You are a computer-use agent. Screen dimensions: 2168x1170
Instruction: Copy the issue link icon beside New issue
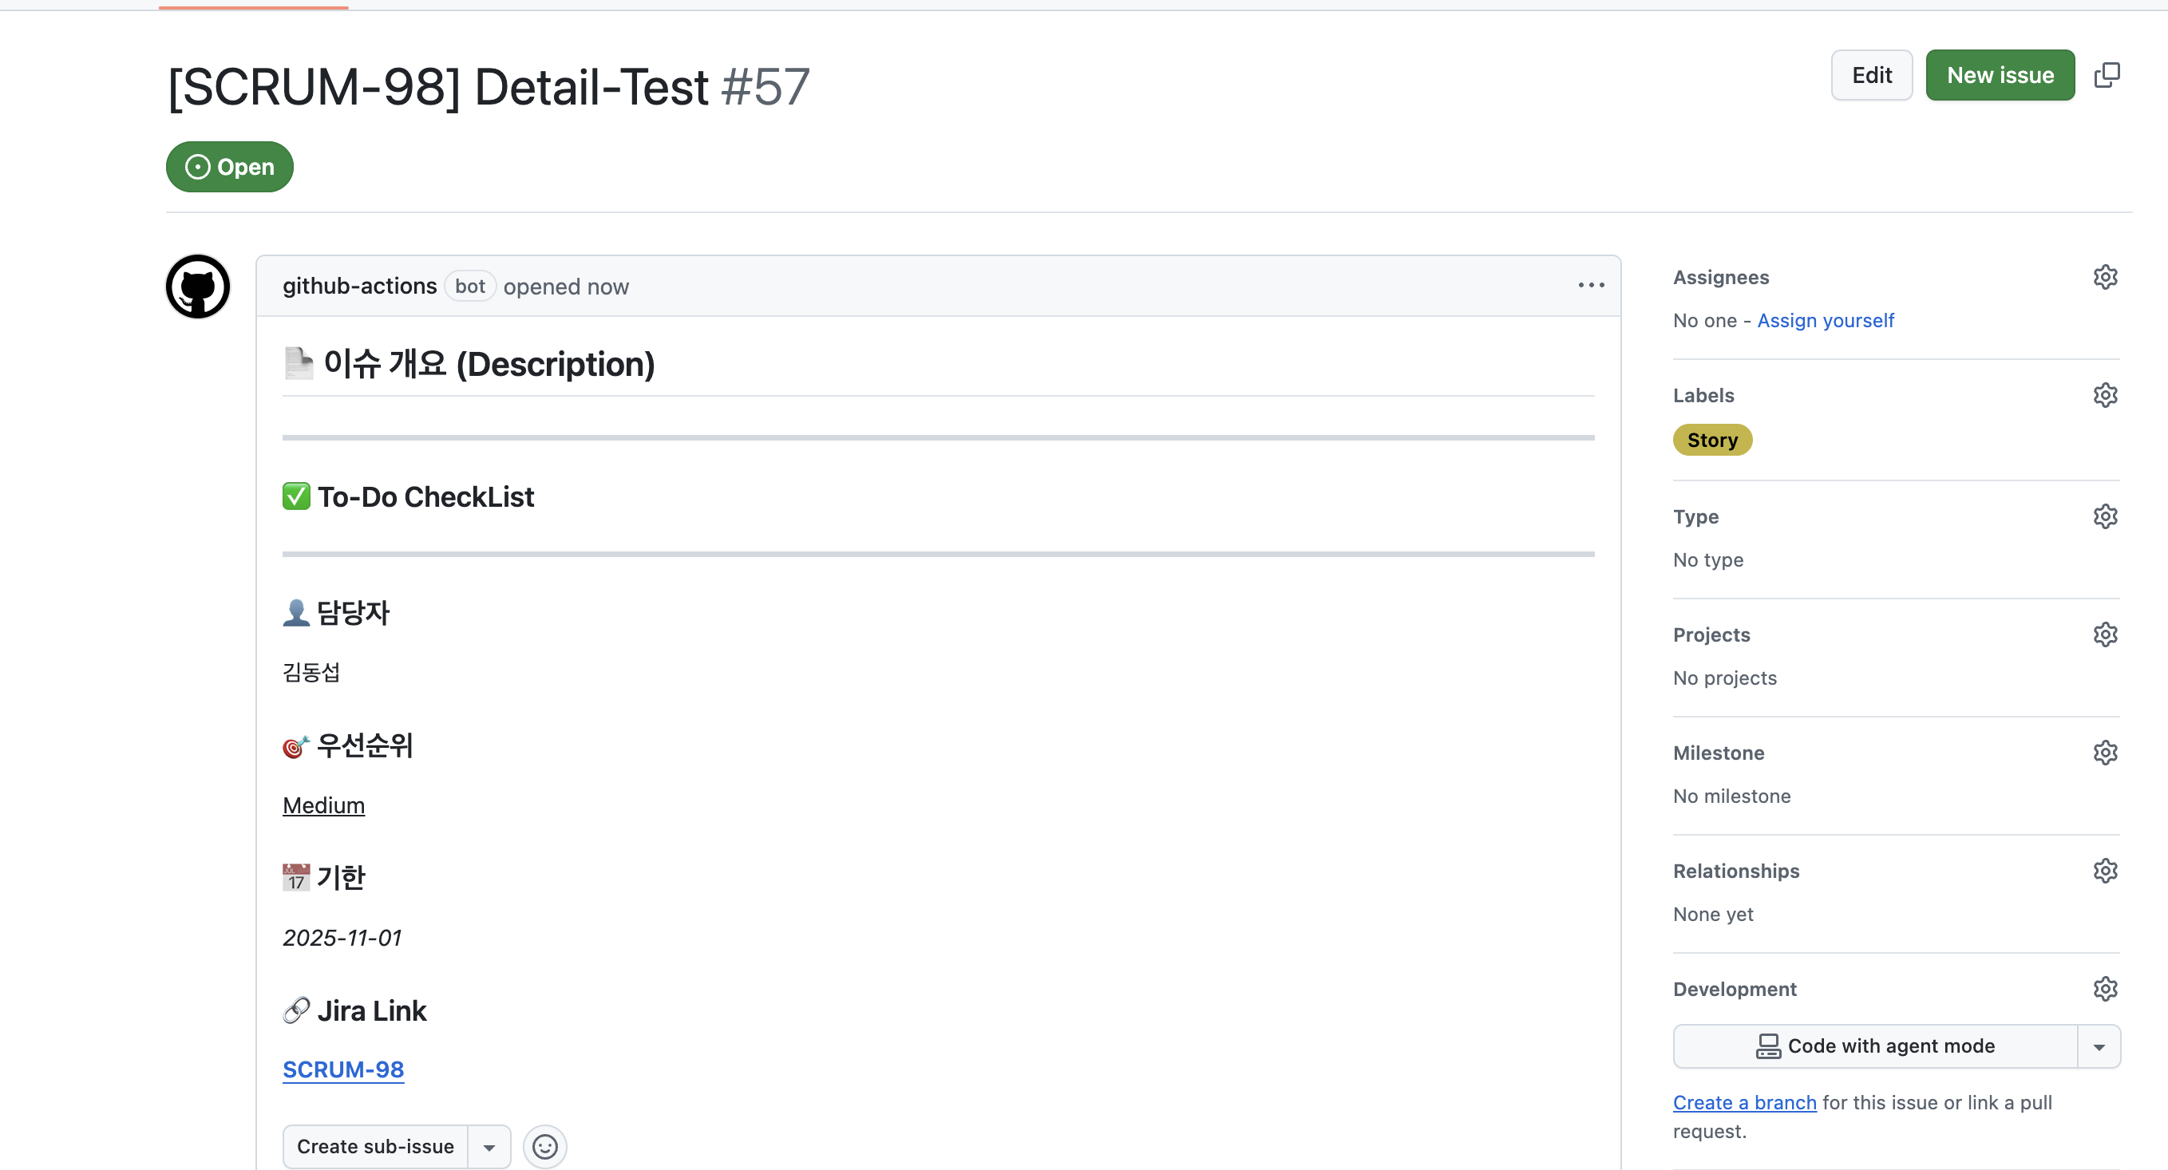coord(2107,75)
